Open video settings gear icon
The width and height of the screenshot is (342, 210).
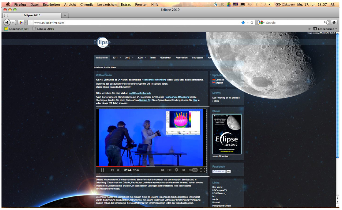[176, 170]
